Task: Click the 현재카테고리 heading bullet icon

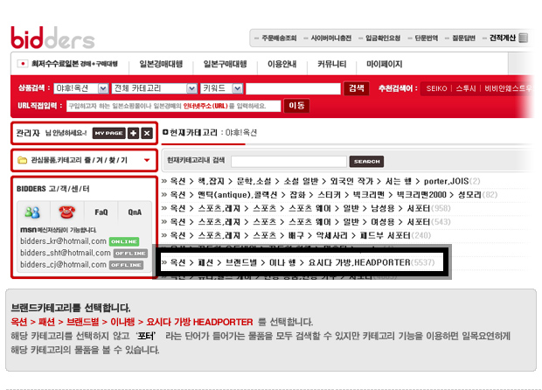Action: [165, 132]
